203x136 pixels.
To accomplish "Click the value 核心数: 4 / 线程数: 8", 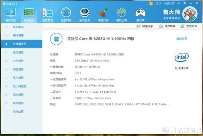I will 87,67.
